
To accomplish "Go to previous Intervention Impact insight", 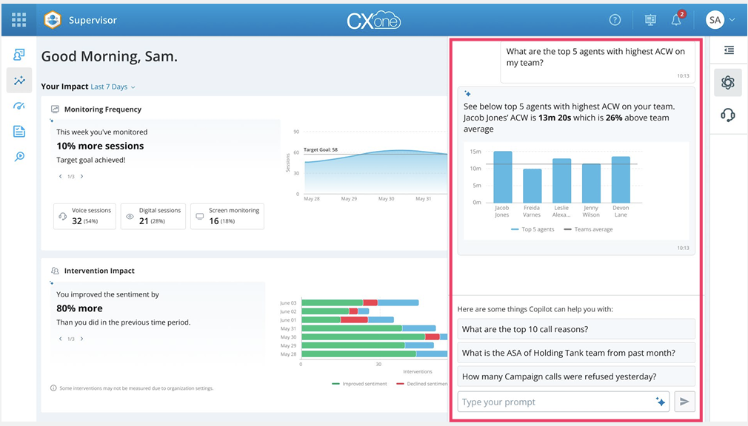I will pyautogui.click(x=61, y=339).
